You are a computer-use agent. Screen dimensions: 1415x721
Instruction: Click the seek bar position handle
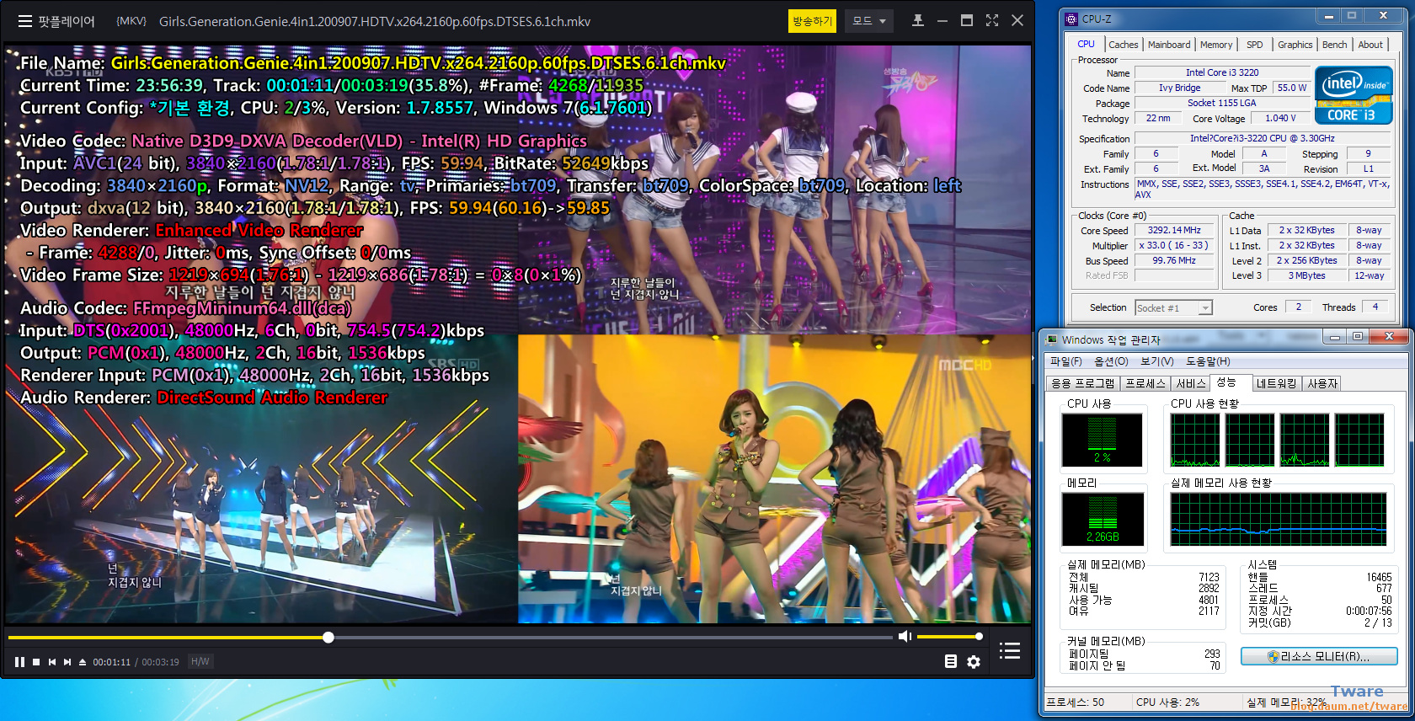pos(328,638)
